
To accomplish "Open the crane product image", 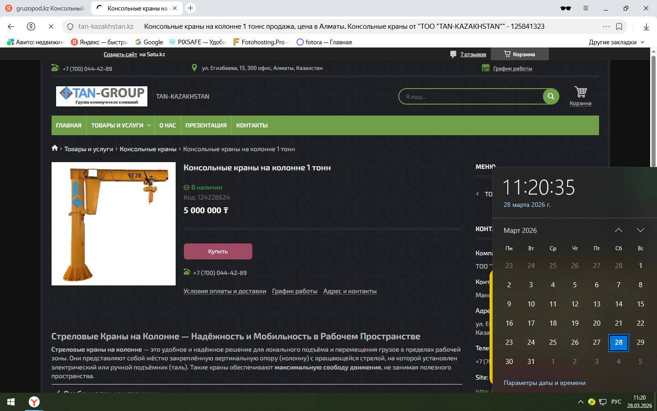I will tap(114, 224).
